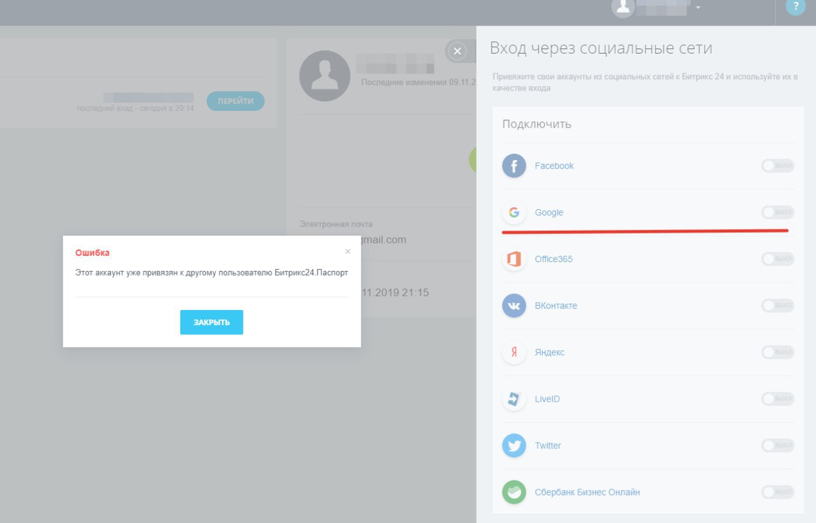816x523 pixels.
Task: Enable the Яндекс login switch
Action: pyautogui.click(x=778, y=352)
